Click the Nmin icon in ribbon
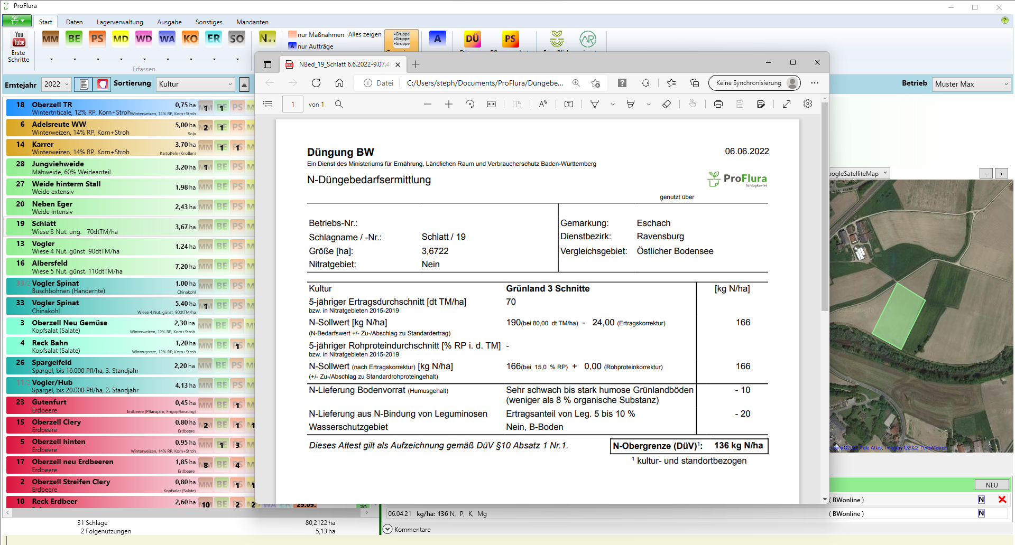Image resolution: width=1015 pixels, height=545 pixels. point(267,39)
